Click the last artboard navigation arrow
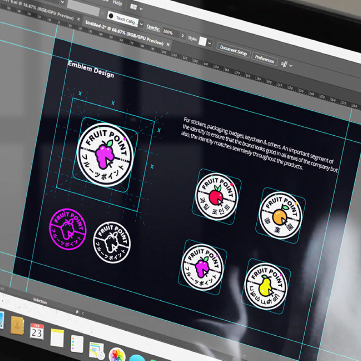This screenshot has width=361, height=361. (x=3, y=288)
